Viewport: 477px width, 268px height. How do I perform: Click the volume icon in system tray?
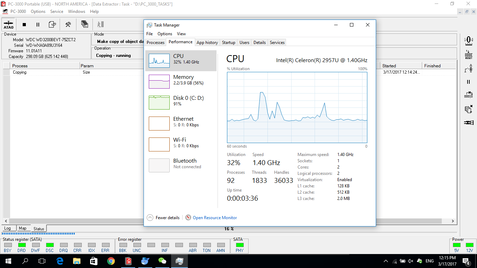coord(411,261)
